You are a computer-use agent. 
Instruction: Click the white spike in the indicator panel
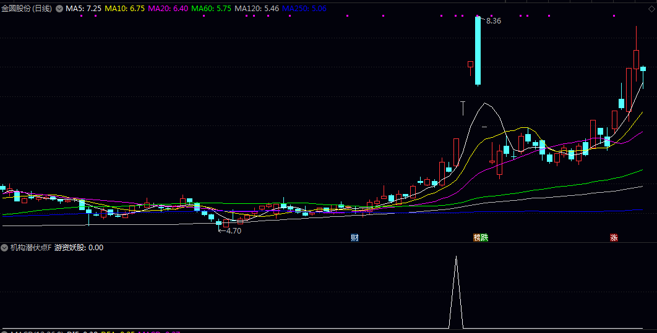point(457,292)
